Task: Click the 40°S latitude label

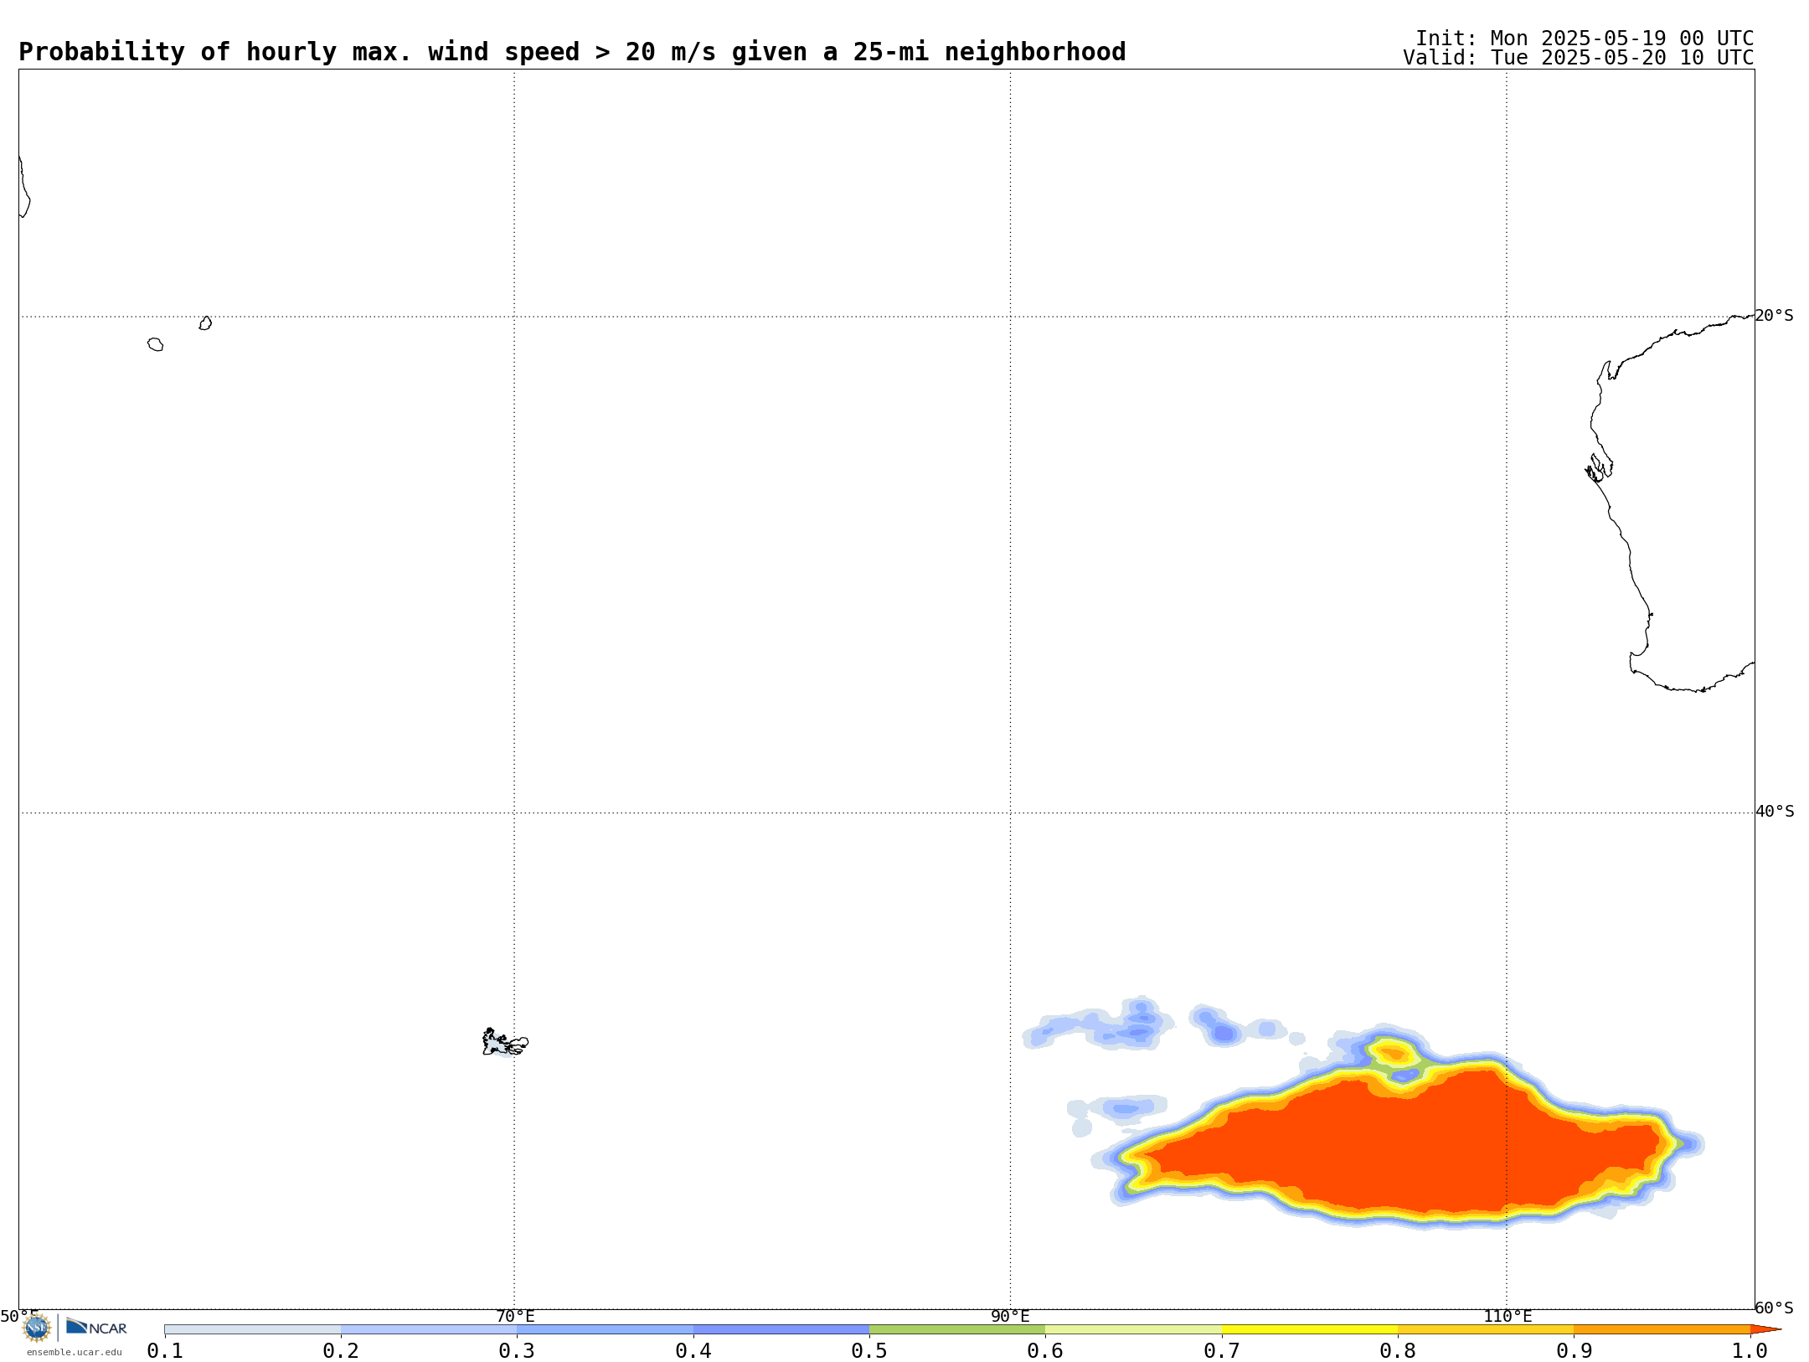Action: click(1775, 812)
